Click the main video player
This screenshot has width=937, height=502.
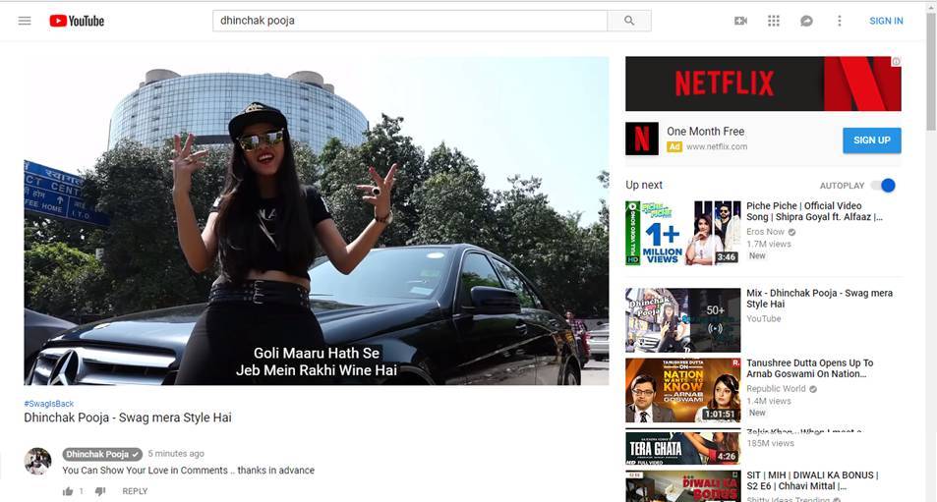click(x=317, y=221)
